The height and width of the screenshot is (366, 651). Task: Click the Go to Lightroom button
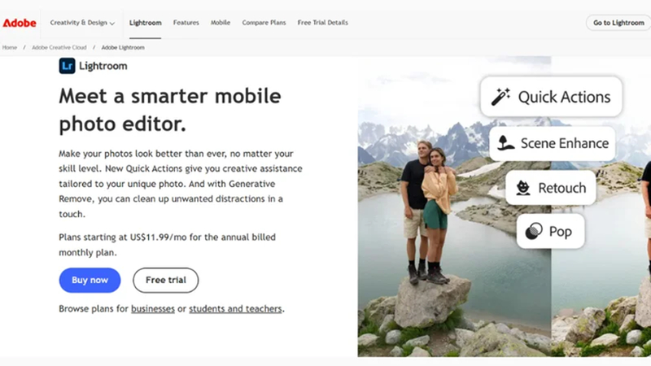tap(618, 23)
